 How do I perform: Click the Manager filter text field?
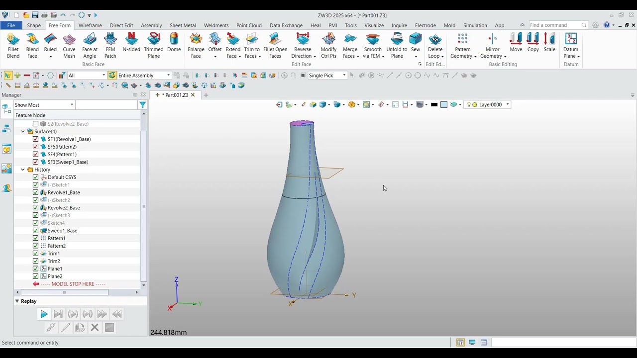106,105
